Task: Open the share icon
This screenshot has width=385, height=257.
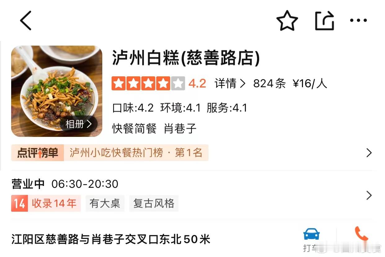Action: [325, 20]
